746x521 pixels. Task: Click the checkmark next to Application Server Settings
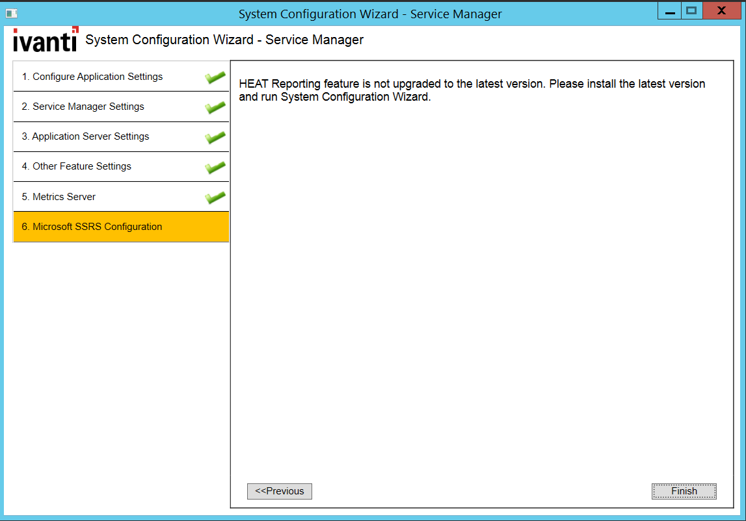coord(215,137)
